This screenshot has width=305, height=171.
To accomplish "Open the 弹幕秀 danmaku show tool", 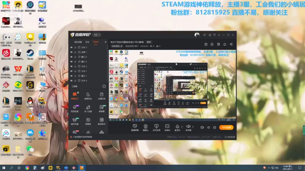I will pos(88,121).
